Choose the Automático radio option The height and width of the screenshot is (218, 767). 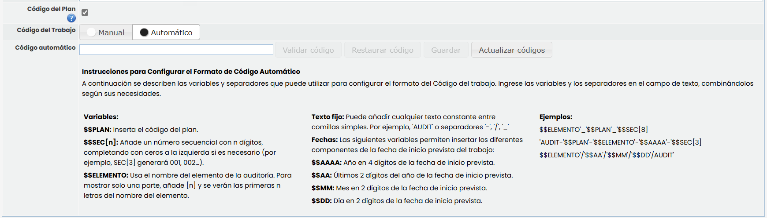166,33
